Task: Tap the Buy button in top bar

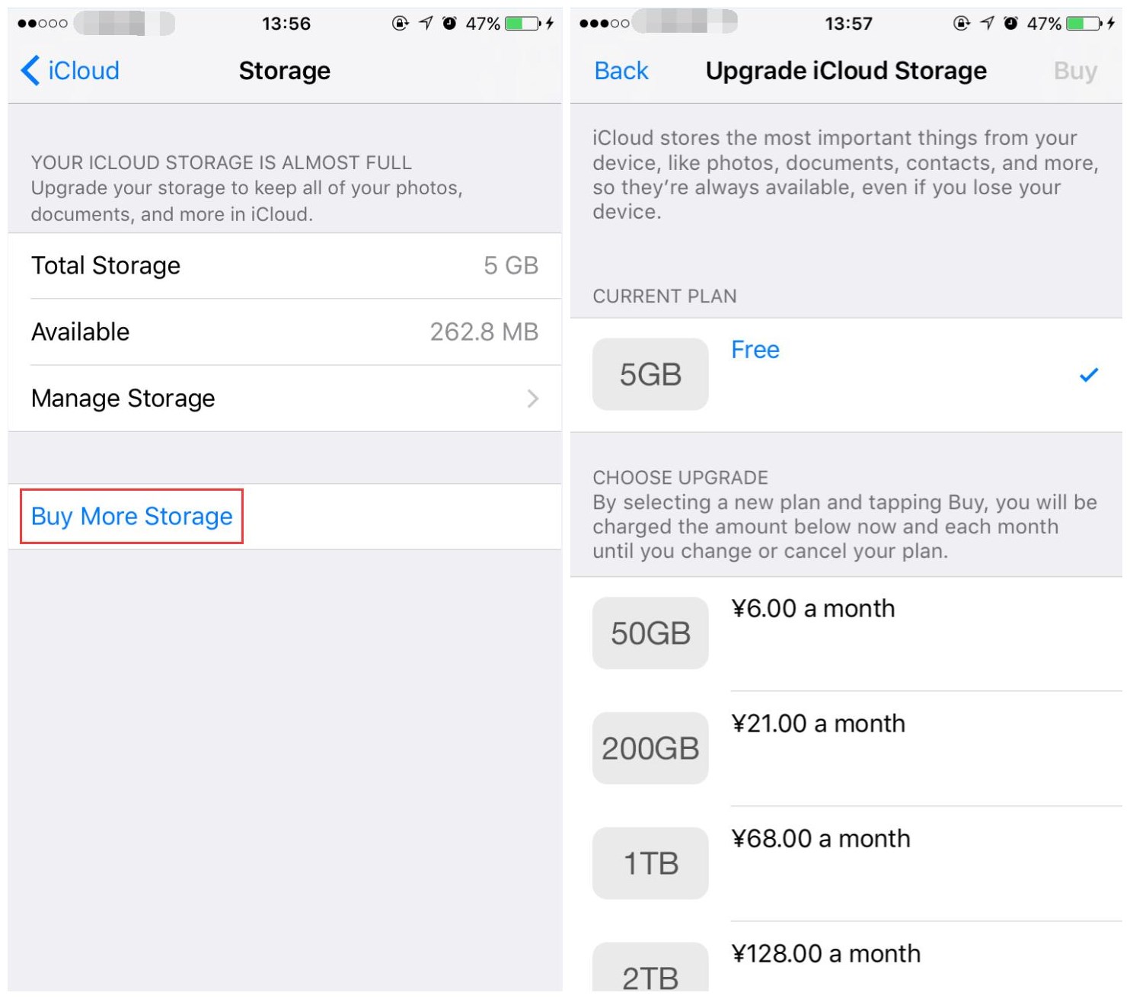Action: pyautogui.click(x=1075, y=71)
